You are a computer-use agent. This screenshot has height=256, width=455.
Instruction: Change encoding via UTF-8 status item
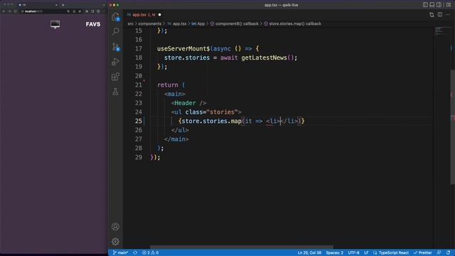(x=354, y=253)
